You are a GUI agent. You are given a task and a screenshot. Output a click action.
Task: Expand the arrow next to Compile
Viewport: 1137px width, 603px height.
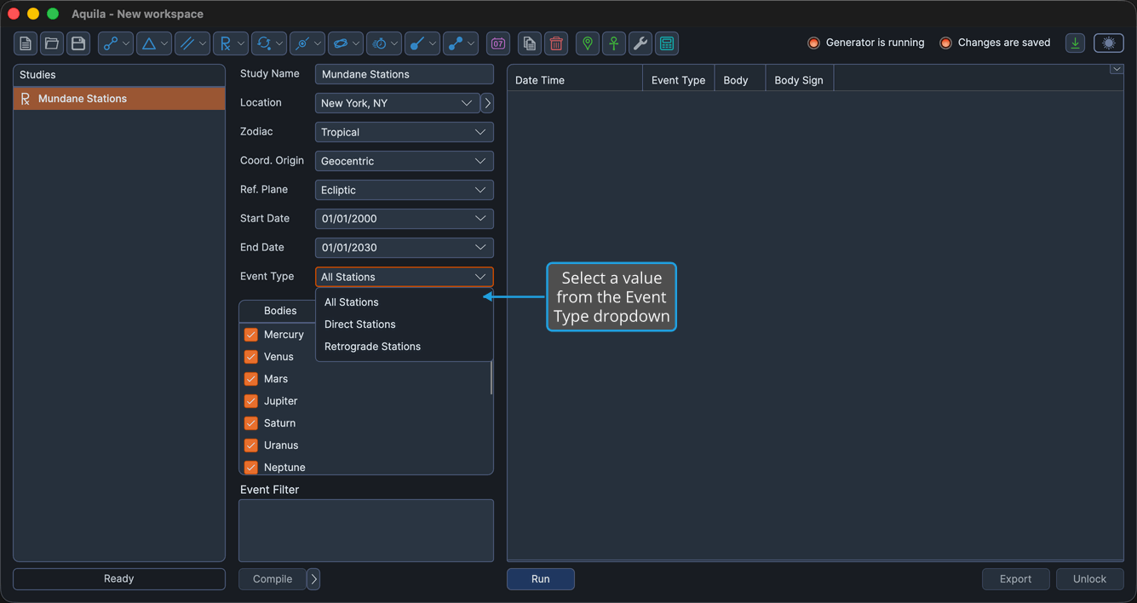point(313,579)
